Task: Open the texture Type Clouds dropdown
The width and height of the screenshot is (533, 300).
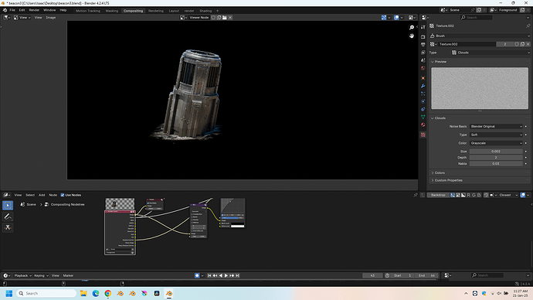Action: [x=491, y=53]
